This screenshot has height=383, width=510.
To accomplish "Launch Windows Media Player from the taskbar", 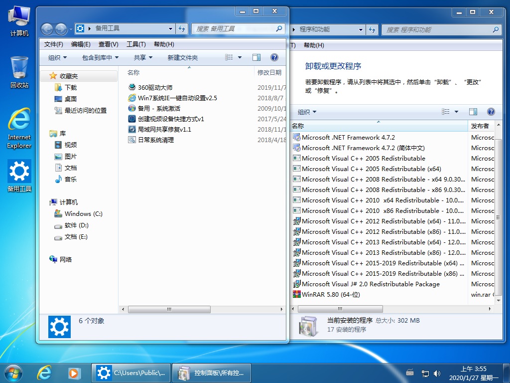I will coord(74,373).
